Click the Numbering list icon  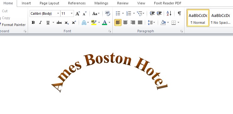coord(129,13)
